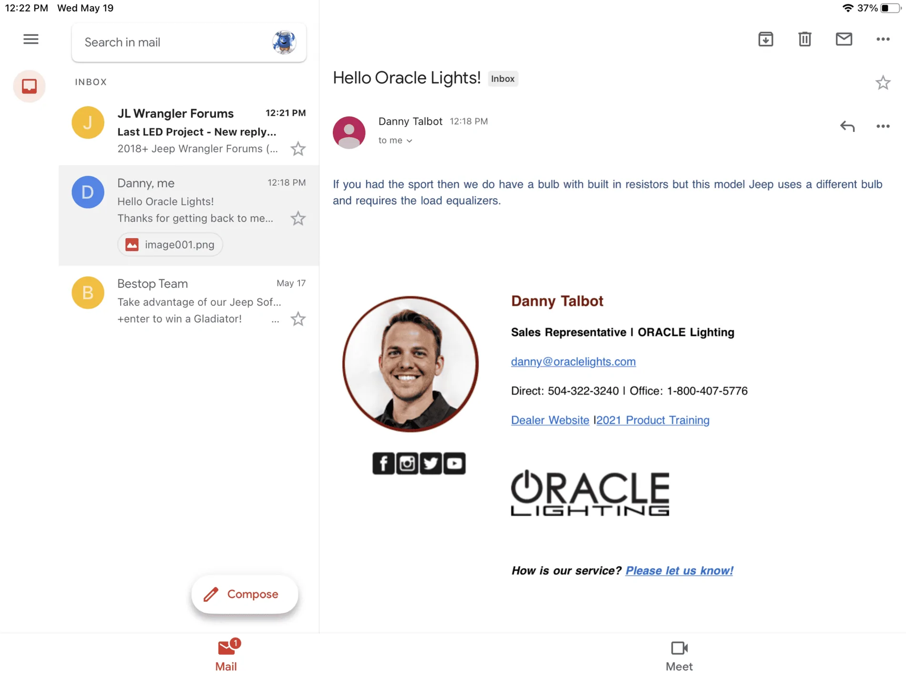This screenshot has height=679, width=906.
Task: Expand recipient details next to 'to me'
Action: click(409, 141)
